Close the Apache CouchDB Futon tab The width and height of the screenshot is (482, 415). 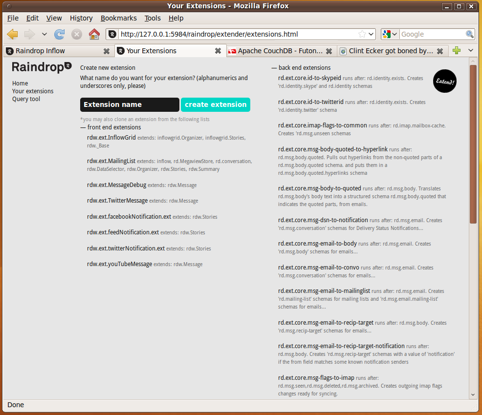pyautogui.click(x=329, y=51)
